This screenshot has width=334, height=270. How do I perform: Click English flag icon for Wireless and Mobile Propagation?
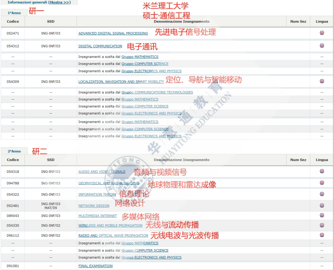click(x=322, y=225)
